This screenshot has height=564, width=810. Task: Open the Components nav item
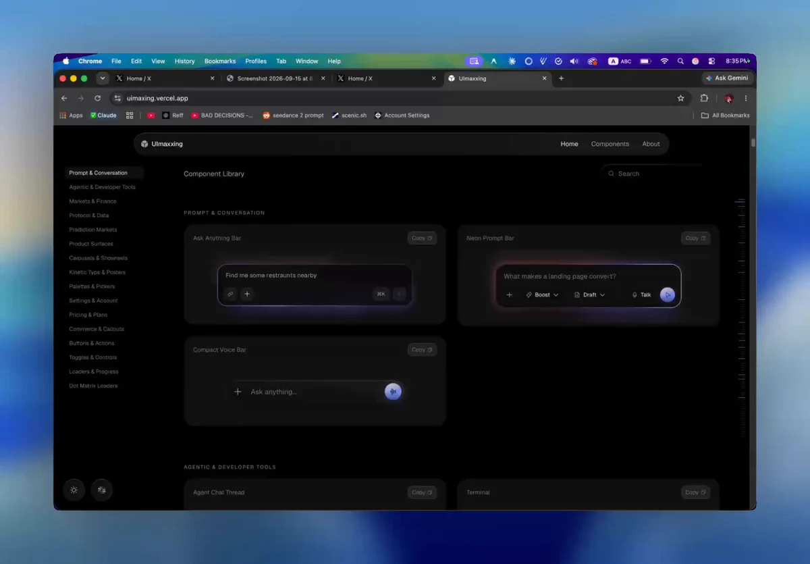click(x=610, y=144)
